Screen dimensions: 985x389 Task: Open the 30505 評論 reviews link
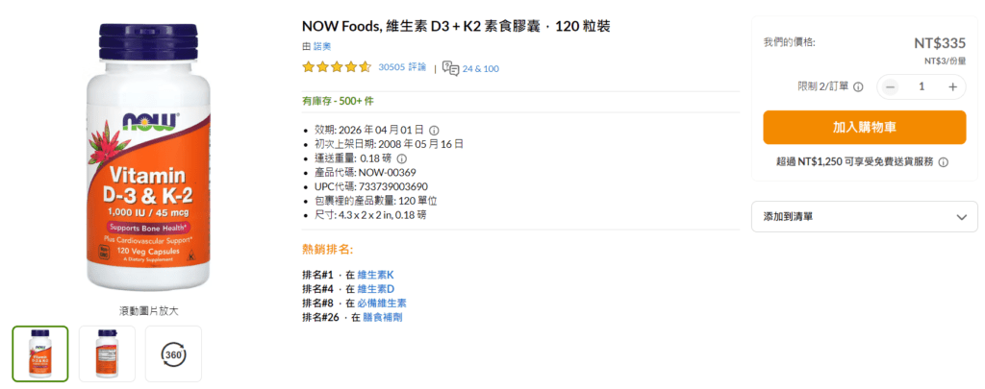(x=402, y=67)
